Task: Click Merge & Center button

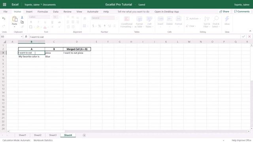Action: [84, 26]
